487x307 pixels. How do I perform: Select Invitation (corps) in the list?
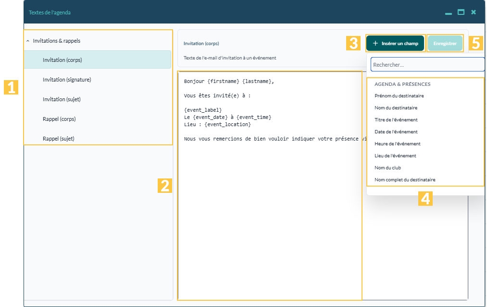pyautogui.click(x=98, y=60)
